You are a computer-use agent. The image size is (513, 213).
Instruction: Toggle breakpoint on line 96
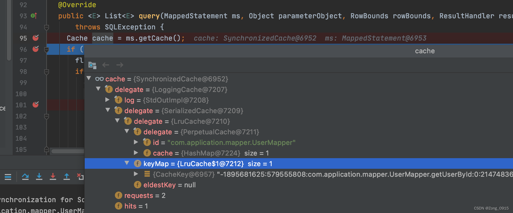point(35,49)
